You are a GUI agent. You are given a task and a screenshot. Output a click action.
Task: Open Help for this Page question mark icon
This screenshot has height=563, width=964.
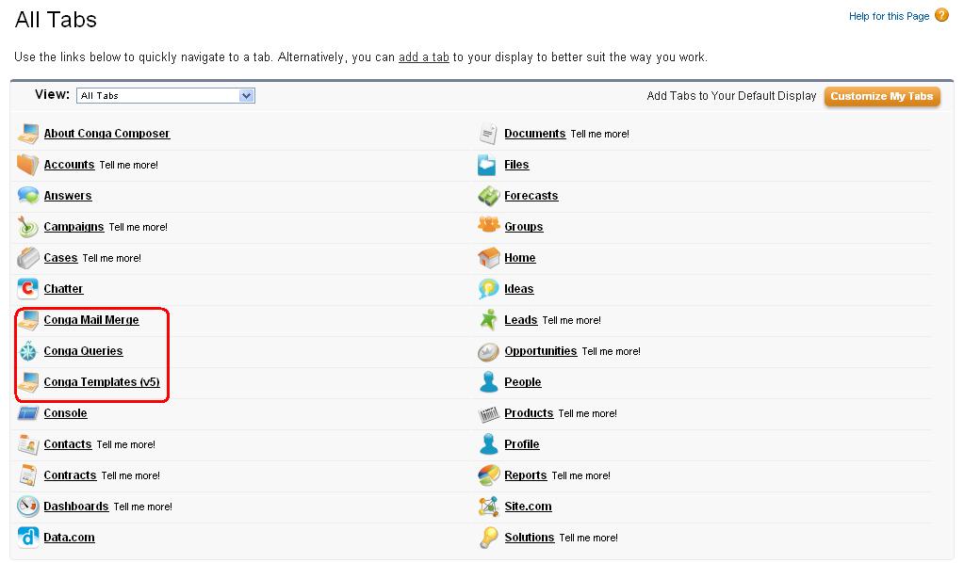click(942, 15)
